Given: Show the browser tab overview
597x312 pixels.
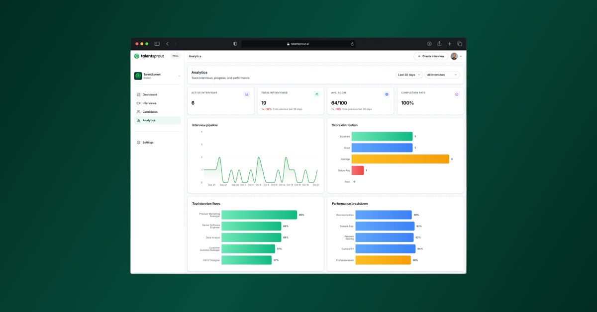Looking at the screenshot, I should pos(459,44).
